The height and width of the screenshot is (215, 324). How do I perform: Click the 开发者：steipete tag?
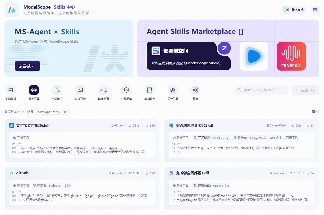click(x=47, y=186)
